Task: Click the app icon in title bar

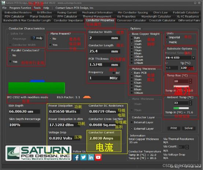Action: tap(3, 3)
